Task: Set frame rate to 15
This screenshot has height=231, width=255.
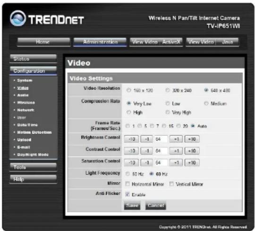Action: click(x=164, y=126)
